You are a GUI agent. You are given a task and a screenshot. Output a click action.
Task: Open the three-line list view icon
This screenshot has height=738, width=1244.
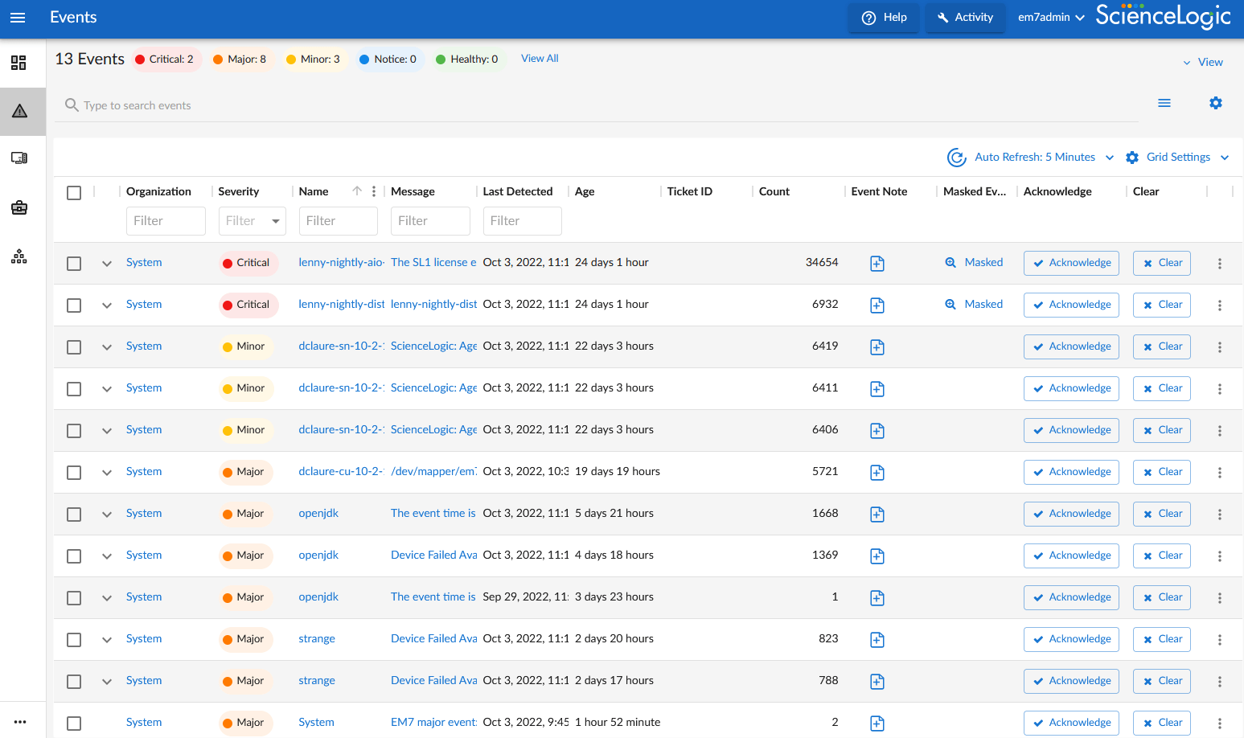(x=1164, y=103)
